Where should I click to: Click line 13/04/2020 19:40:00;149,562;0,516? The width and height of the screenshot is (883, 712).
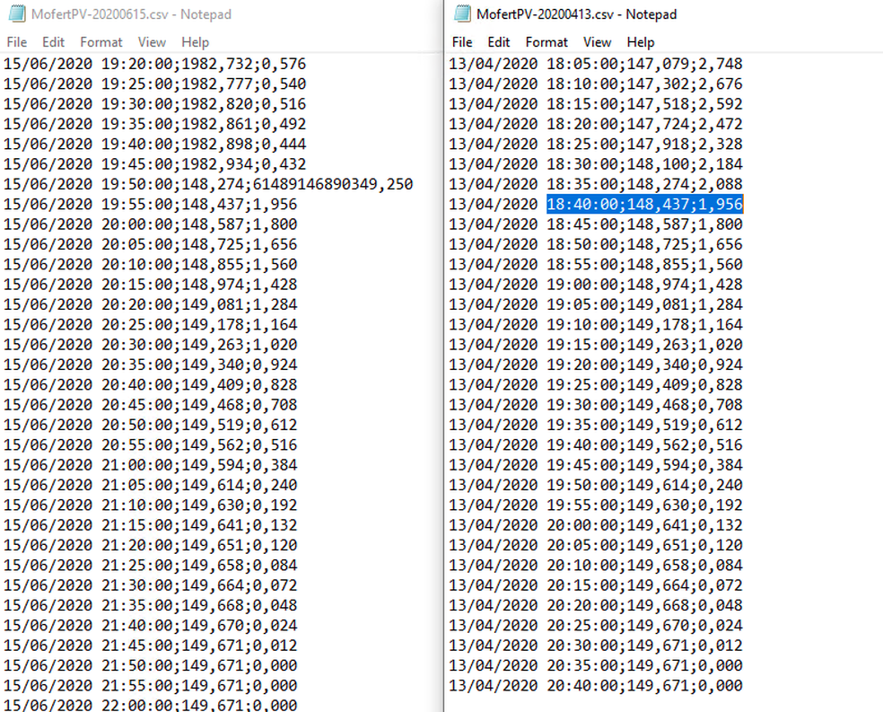[596, 445]
